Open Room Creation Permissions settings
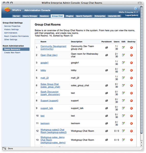Viewport: 146px width, 153px height. click(16, 36)
